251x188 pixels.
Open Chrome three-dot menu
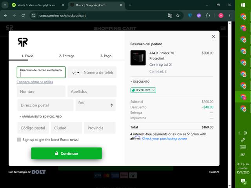coord(230,16)
